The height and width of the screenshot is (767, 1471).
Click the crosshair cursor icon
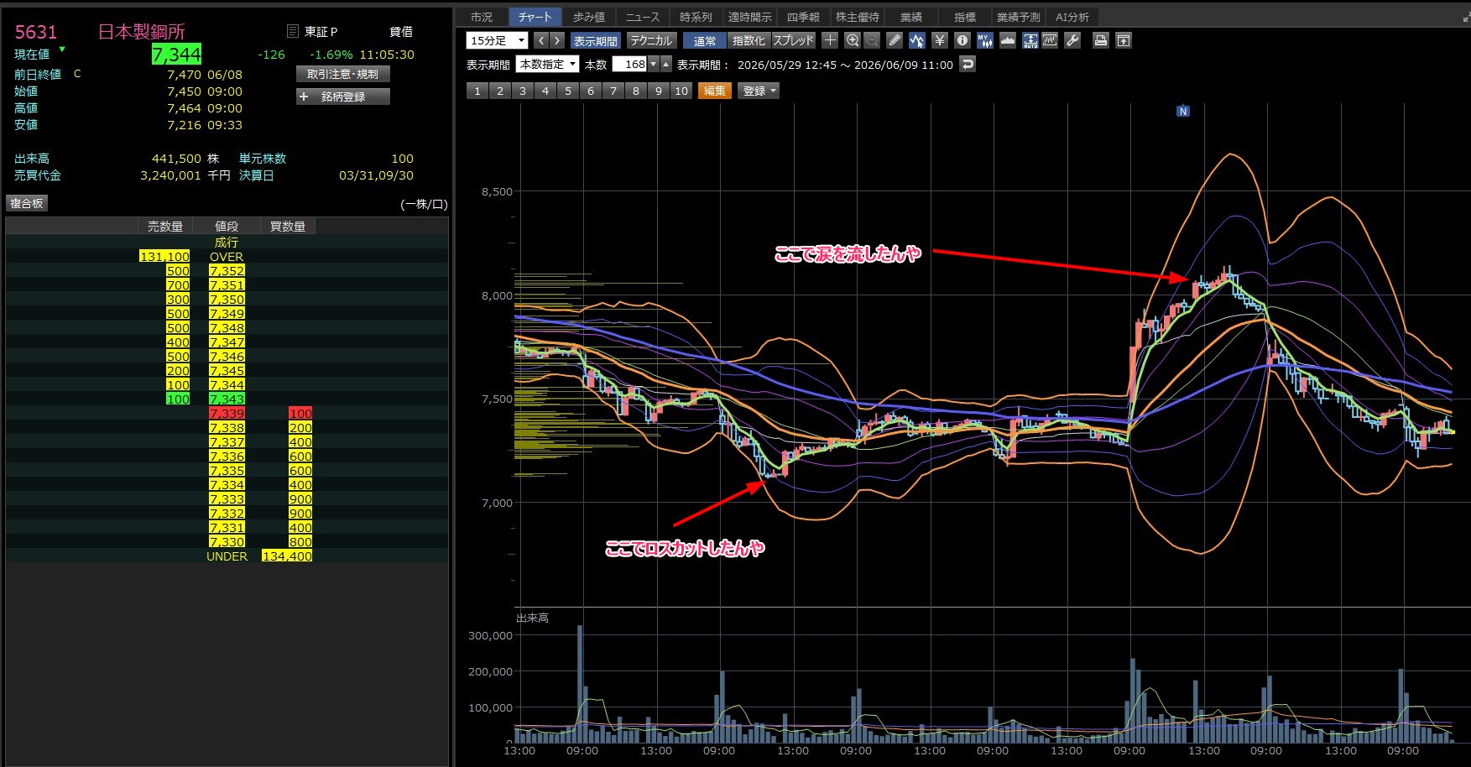point(830,40)
